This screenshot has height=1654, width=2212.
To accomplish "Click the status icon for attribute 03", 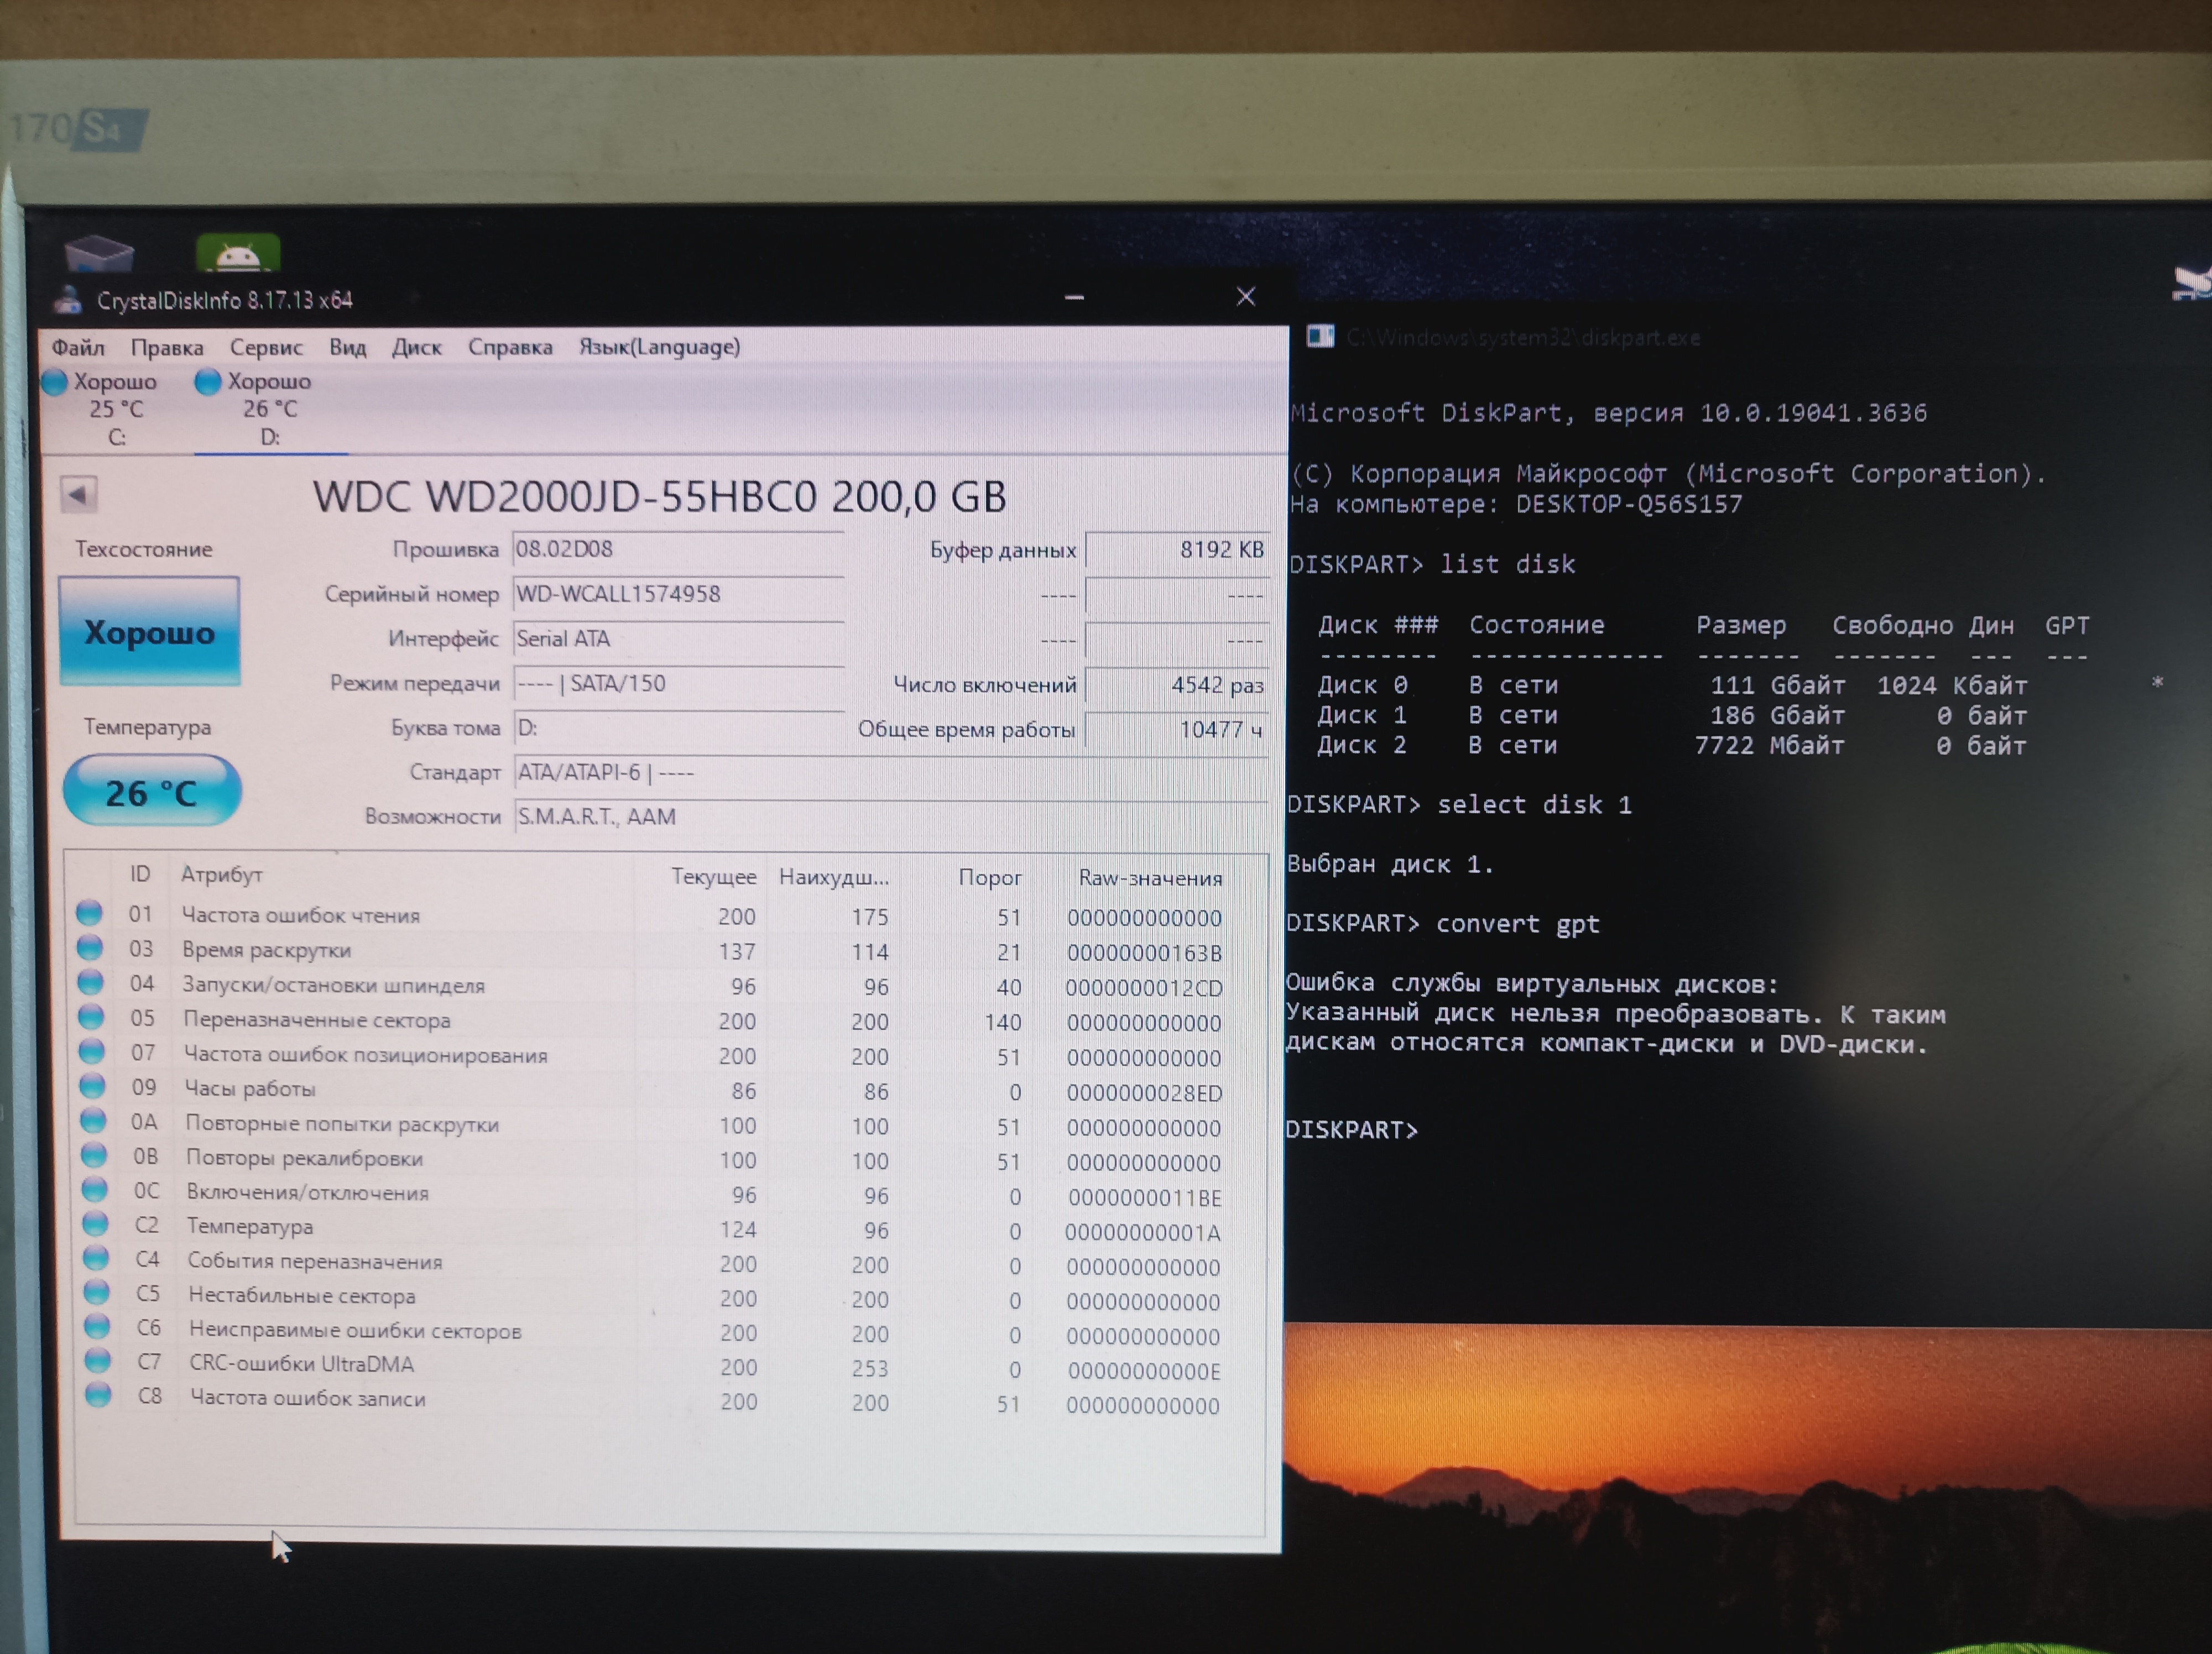I will (x=90, y=948).
